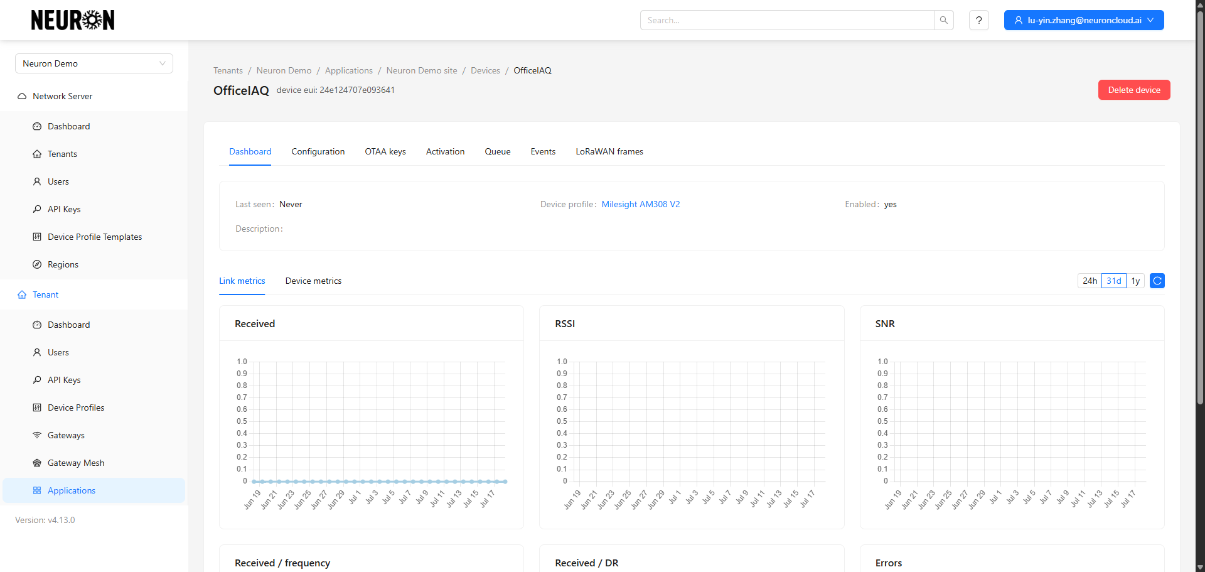The image size is (1205, 572).
Task: Switch to the Queue tab
Action: tap(498, 151)
